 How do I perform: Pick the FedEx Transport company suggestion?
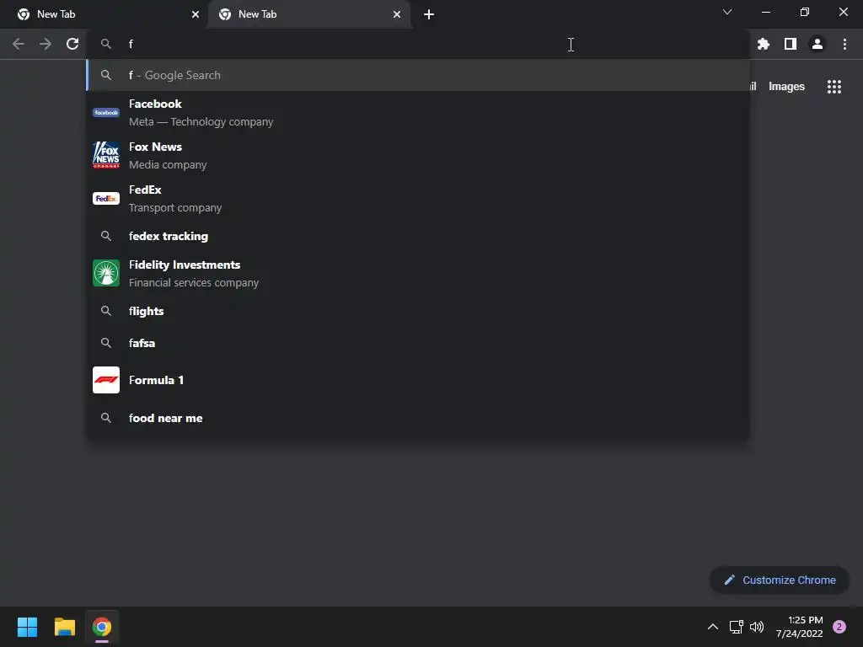click(418, 199)
